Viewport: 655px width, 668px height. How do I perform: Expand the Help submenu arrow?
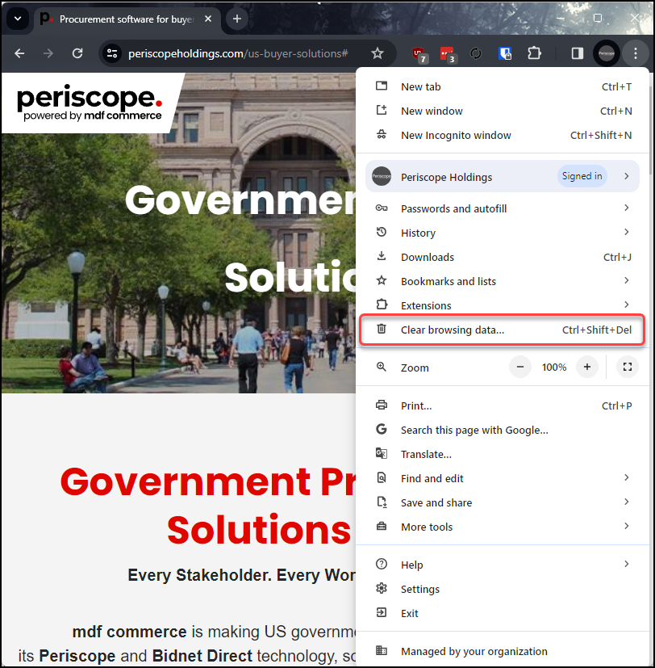[x=627, y=564]
